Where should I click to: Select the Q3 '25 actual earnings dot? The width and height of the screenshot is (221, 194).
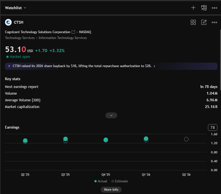66,139
